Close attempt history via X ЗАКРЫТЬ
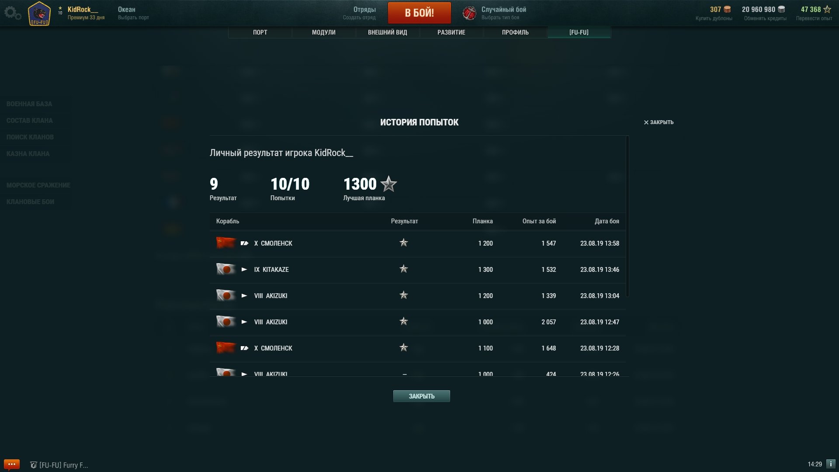Viewport: 839px width, 472px height. pos(659,122)
